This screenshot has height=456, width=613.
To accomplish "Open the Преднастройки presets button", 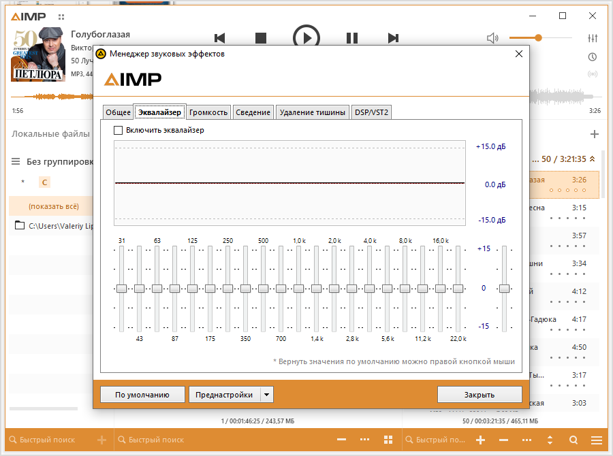I will tap(224, 395).
